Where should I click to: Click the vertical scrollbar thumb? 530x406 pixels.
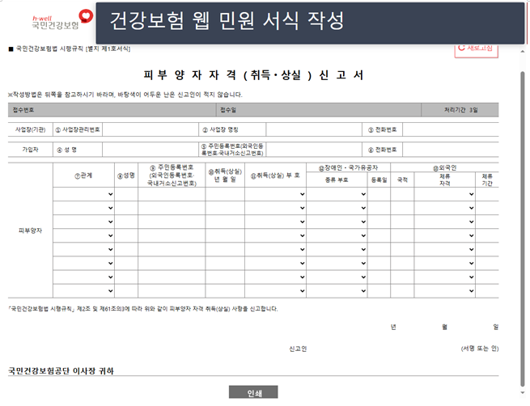523,228
